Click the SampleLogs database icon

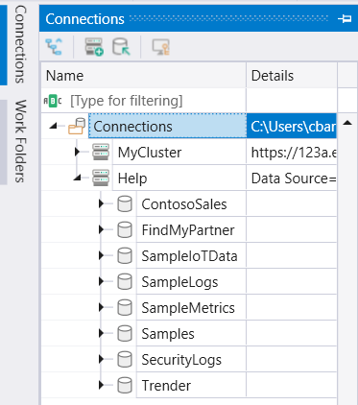(125, 281)
